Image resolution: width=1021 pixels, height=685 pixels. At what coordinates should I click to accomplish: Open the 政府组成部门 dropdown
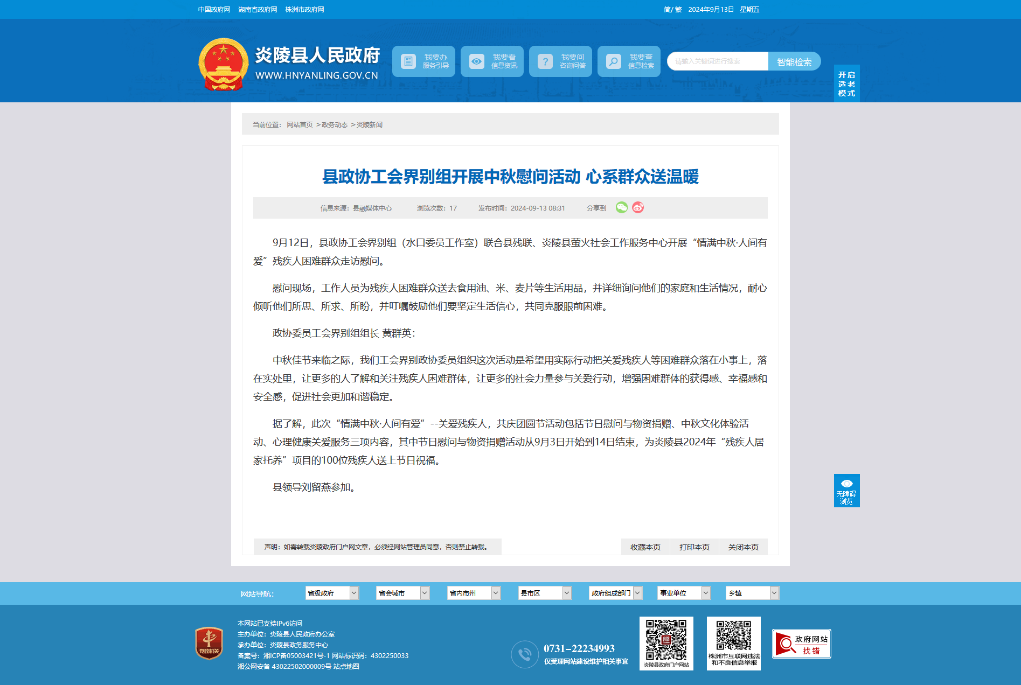[x=615, y=593]
